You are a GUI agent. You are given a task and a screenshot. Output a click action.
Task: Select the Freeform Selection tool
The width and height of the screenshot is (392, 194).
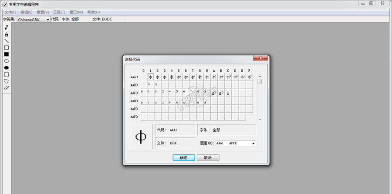[x=7, y=81]
